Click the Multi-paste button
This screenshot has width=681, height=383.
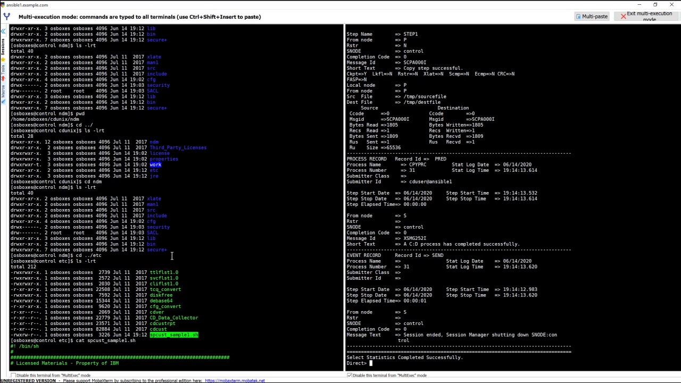point(592,16)
